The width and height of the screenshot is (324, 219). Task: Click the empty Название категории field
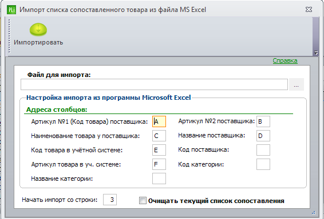click(159, 179)
